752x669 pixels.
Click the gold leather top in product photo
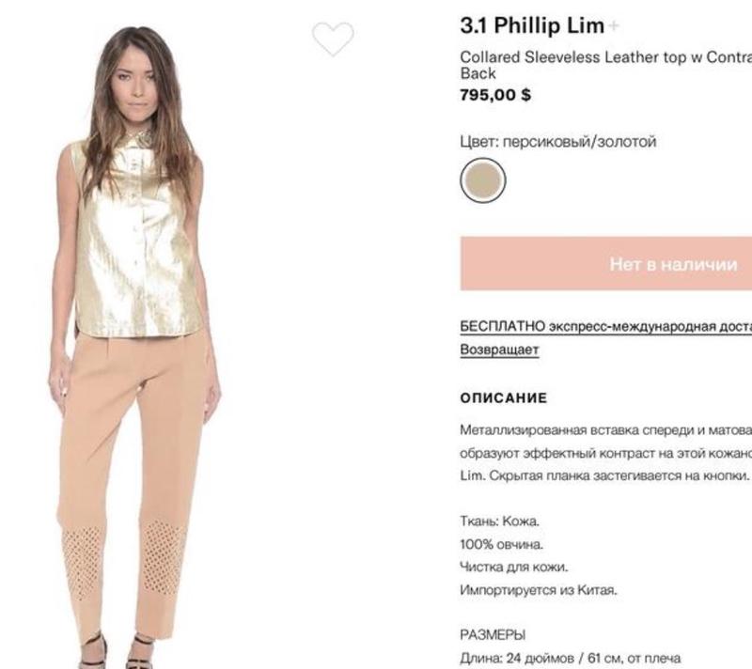(136, 240)
